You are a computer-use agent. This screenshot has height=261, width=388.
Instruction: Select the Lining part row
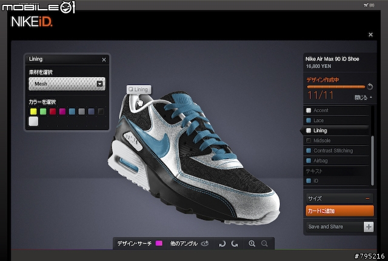pyautogui.click(x=336, y=130)
